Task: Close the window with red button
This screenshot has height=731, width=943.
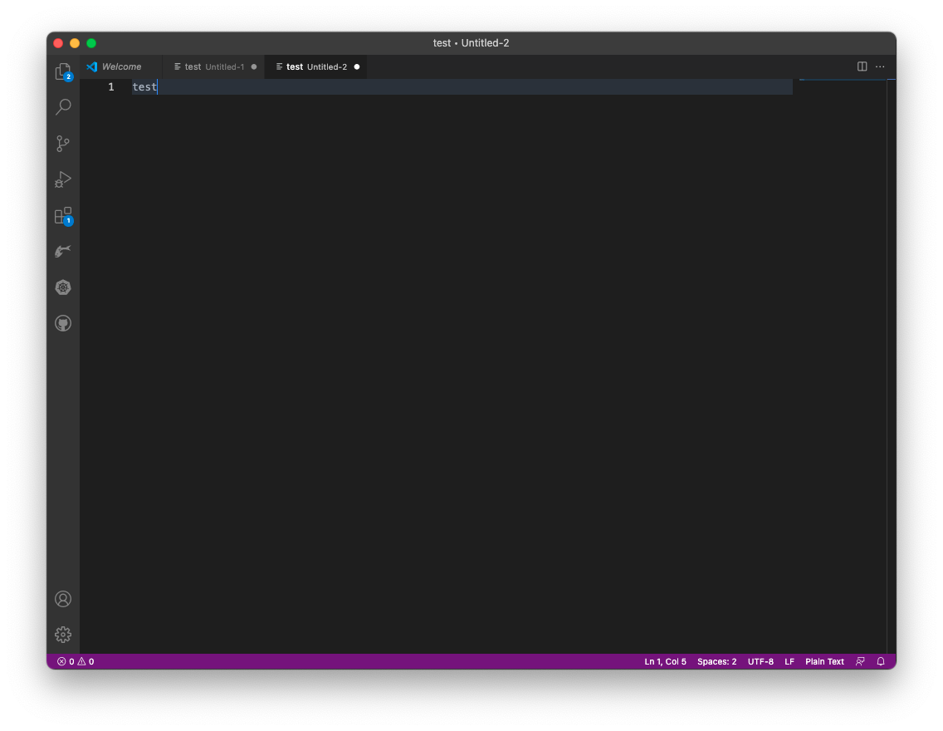Action: tap(58, 42)
